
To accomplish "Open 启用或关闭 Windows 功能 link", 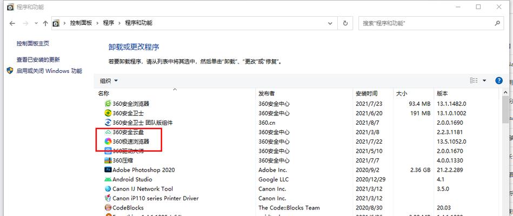I will pos(49,71).
